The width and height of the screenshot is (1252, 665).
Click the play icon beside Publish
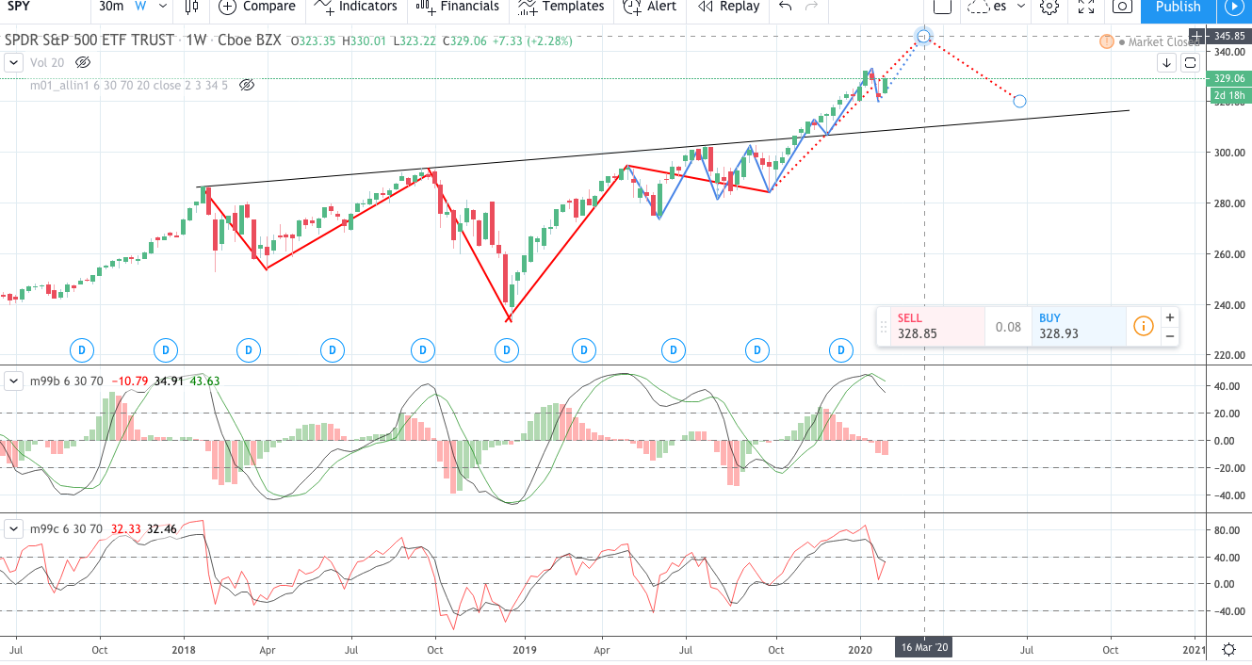1233,7
